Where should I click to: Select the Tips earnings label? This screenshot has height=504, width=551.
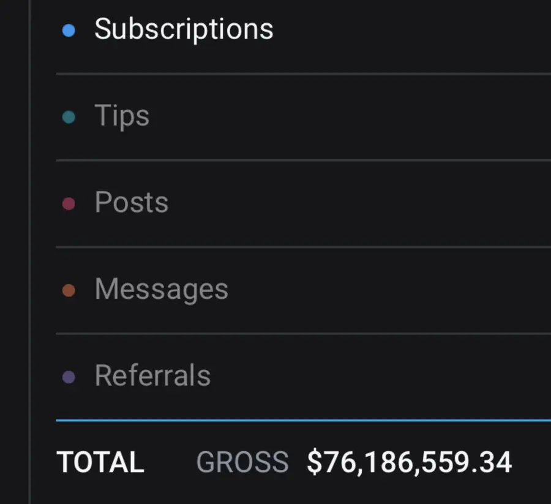click(x=122, y=116)
